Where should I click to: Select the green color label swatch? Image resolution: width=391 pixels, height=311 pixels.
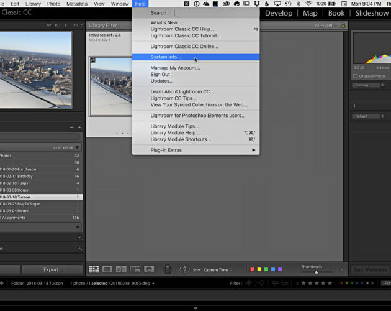(x=266, y=269)
